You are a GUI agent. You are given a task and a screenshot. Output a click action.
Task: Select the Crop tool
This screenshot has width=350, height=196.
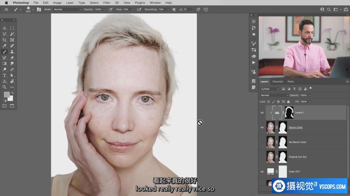(x=5, y=40)
